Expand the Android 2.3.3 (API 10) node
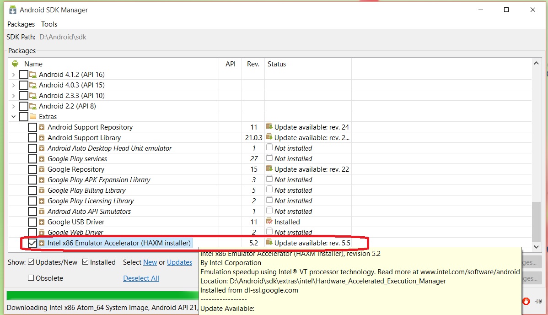This screenshot has width=548, height=315. point(13,96)
